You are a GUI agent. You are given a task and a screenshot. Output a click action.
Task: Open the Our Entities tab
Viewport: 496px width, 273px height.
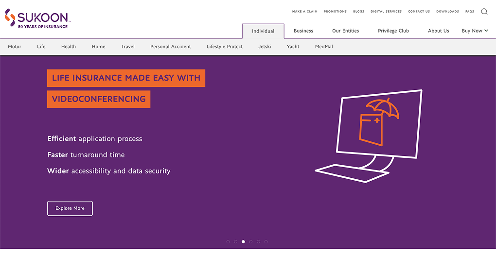click(345, 31)
